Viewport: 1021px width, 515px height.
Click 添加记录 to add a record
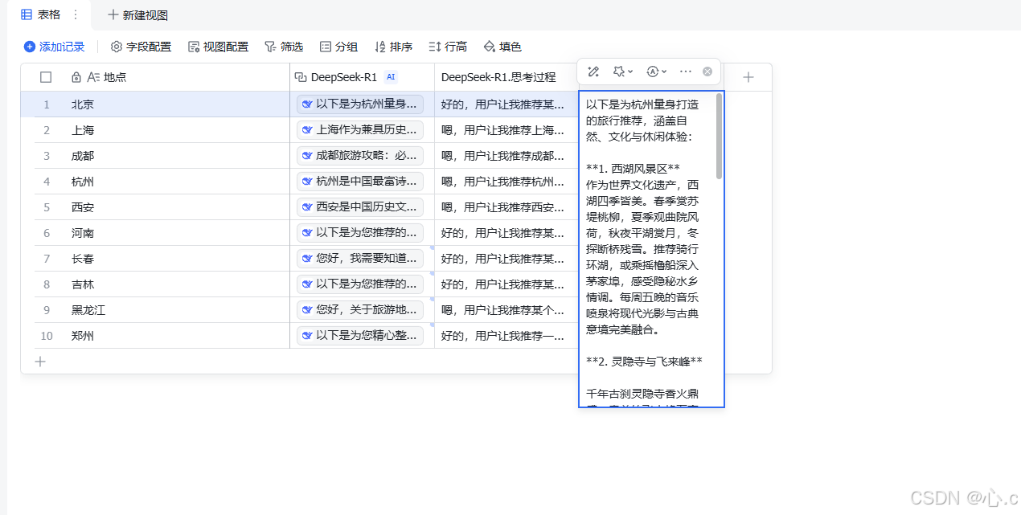pos(54,47)
